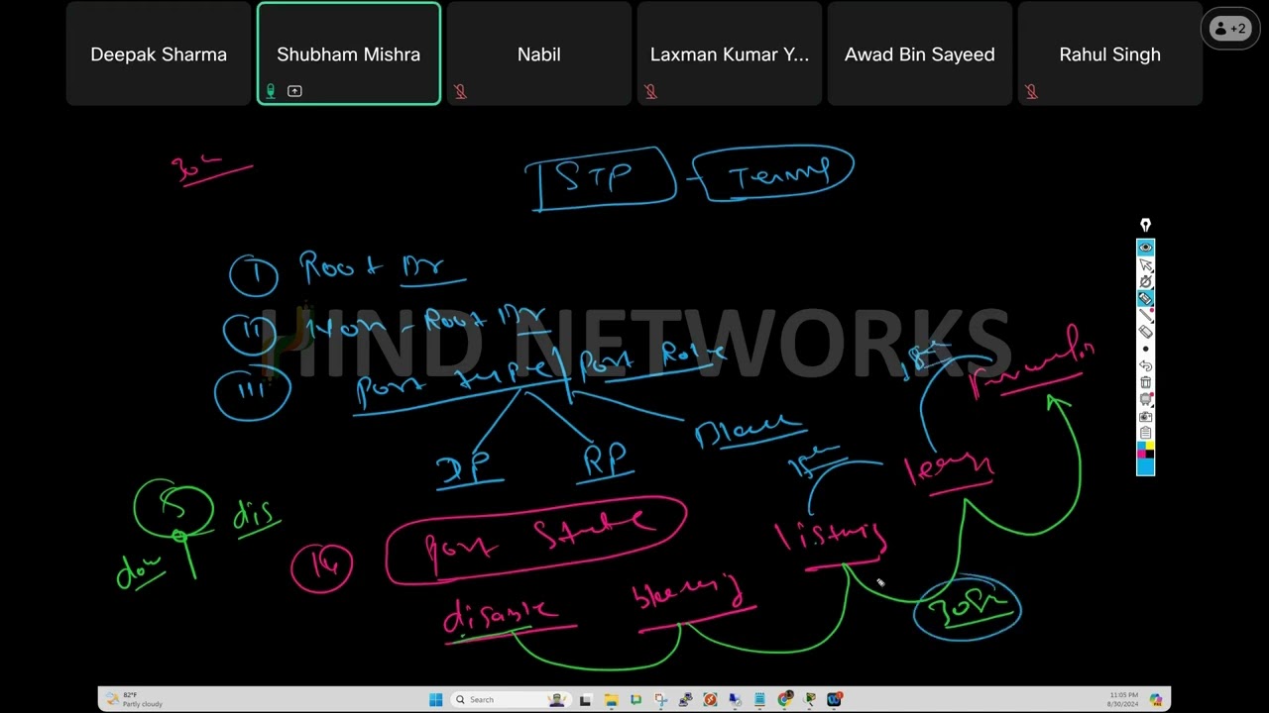Choose the dot pen-size option
Screen dimensions: 1269x713
click(x=1145, y=349)
